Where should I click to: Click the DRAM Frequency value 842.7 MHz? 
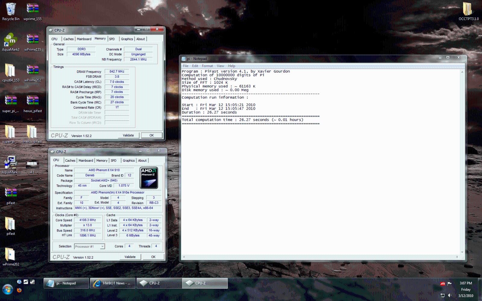pos(117,72)
